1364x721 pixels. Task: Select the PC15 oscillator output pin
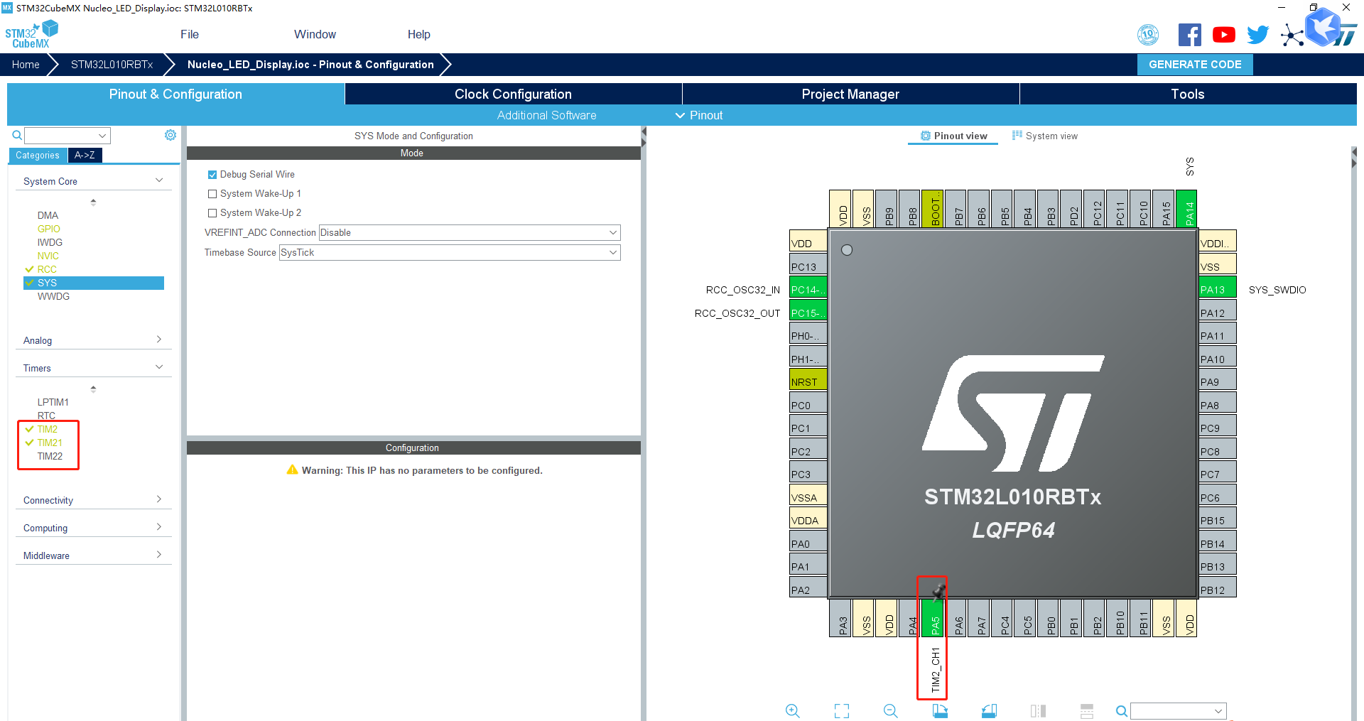[808, 310]
